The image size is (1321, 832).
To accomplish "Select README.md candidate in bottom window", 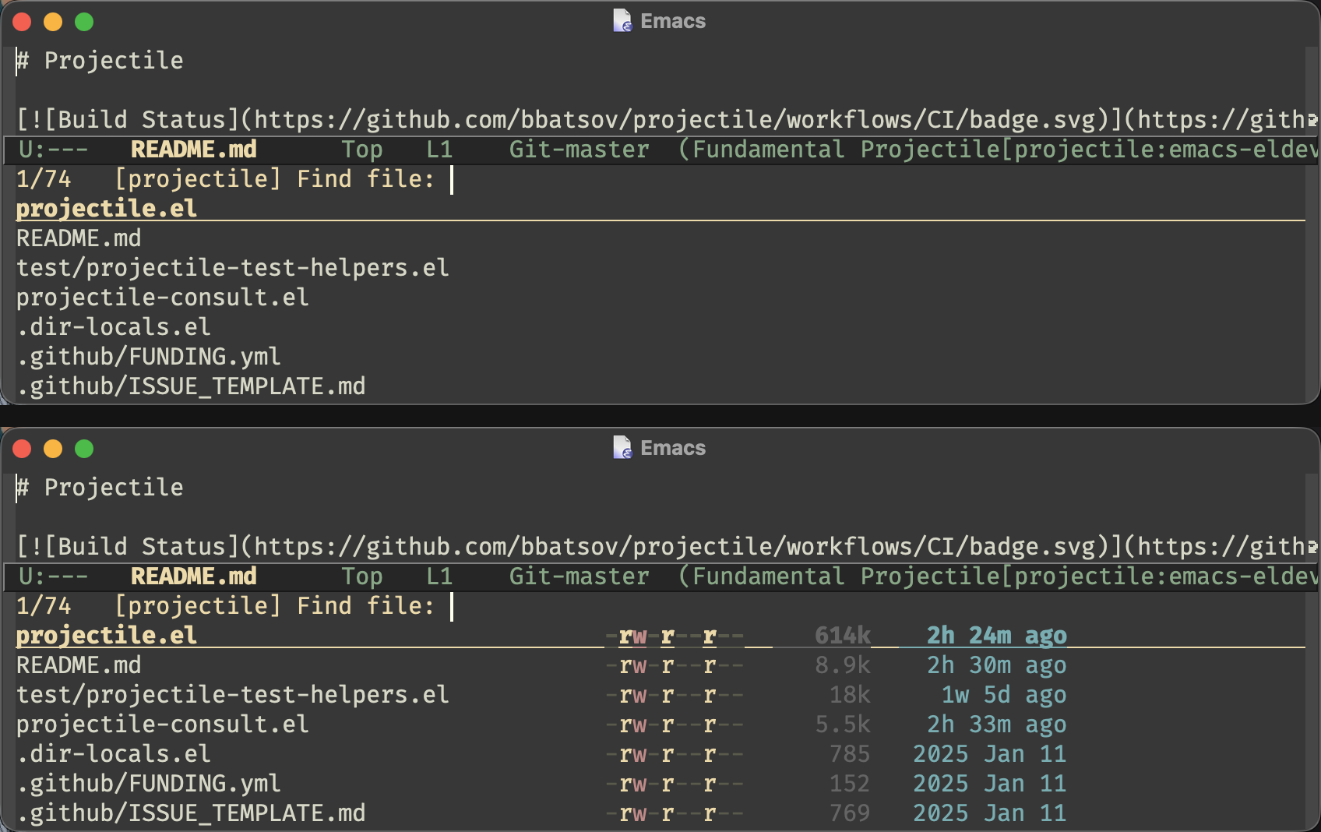I will pos(79,665).
